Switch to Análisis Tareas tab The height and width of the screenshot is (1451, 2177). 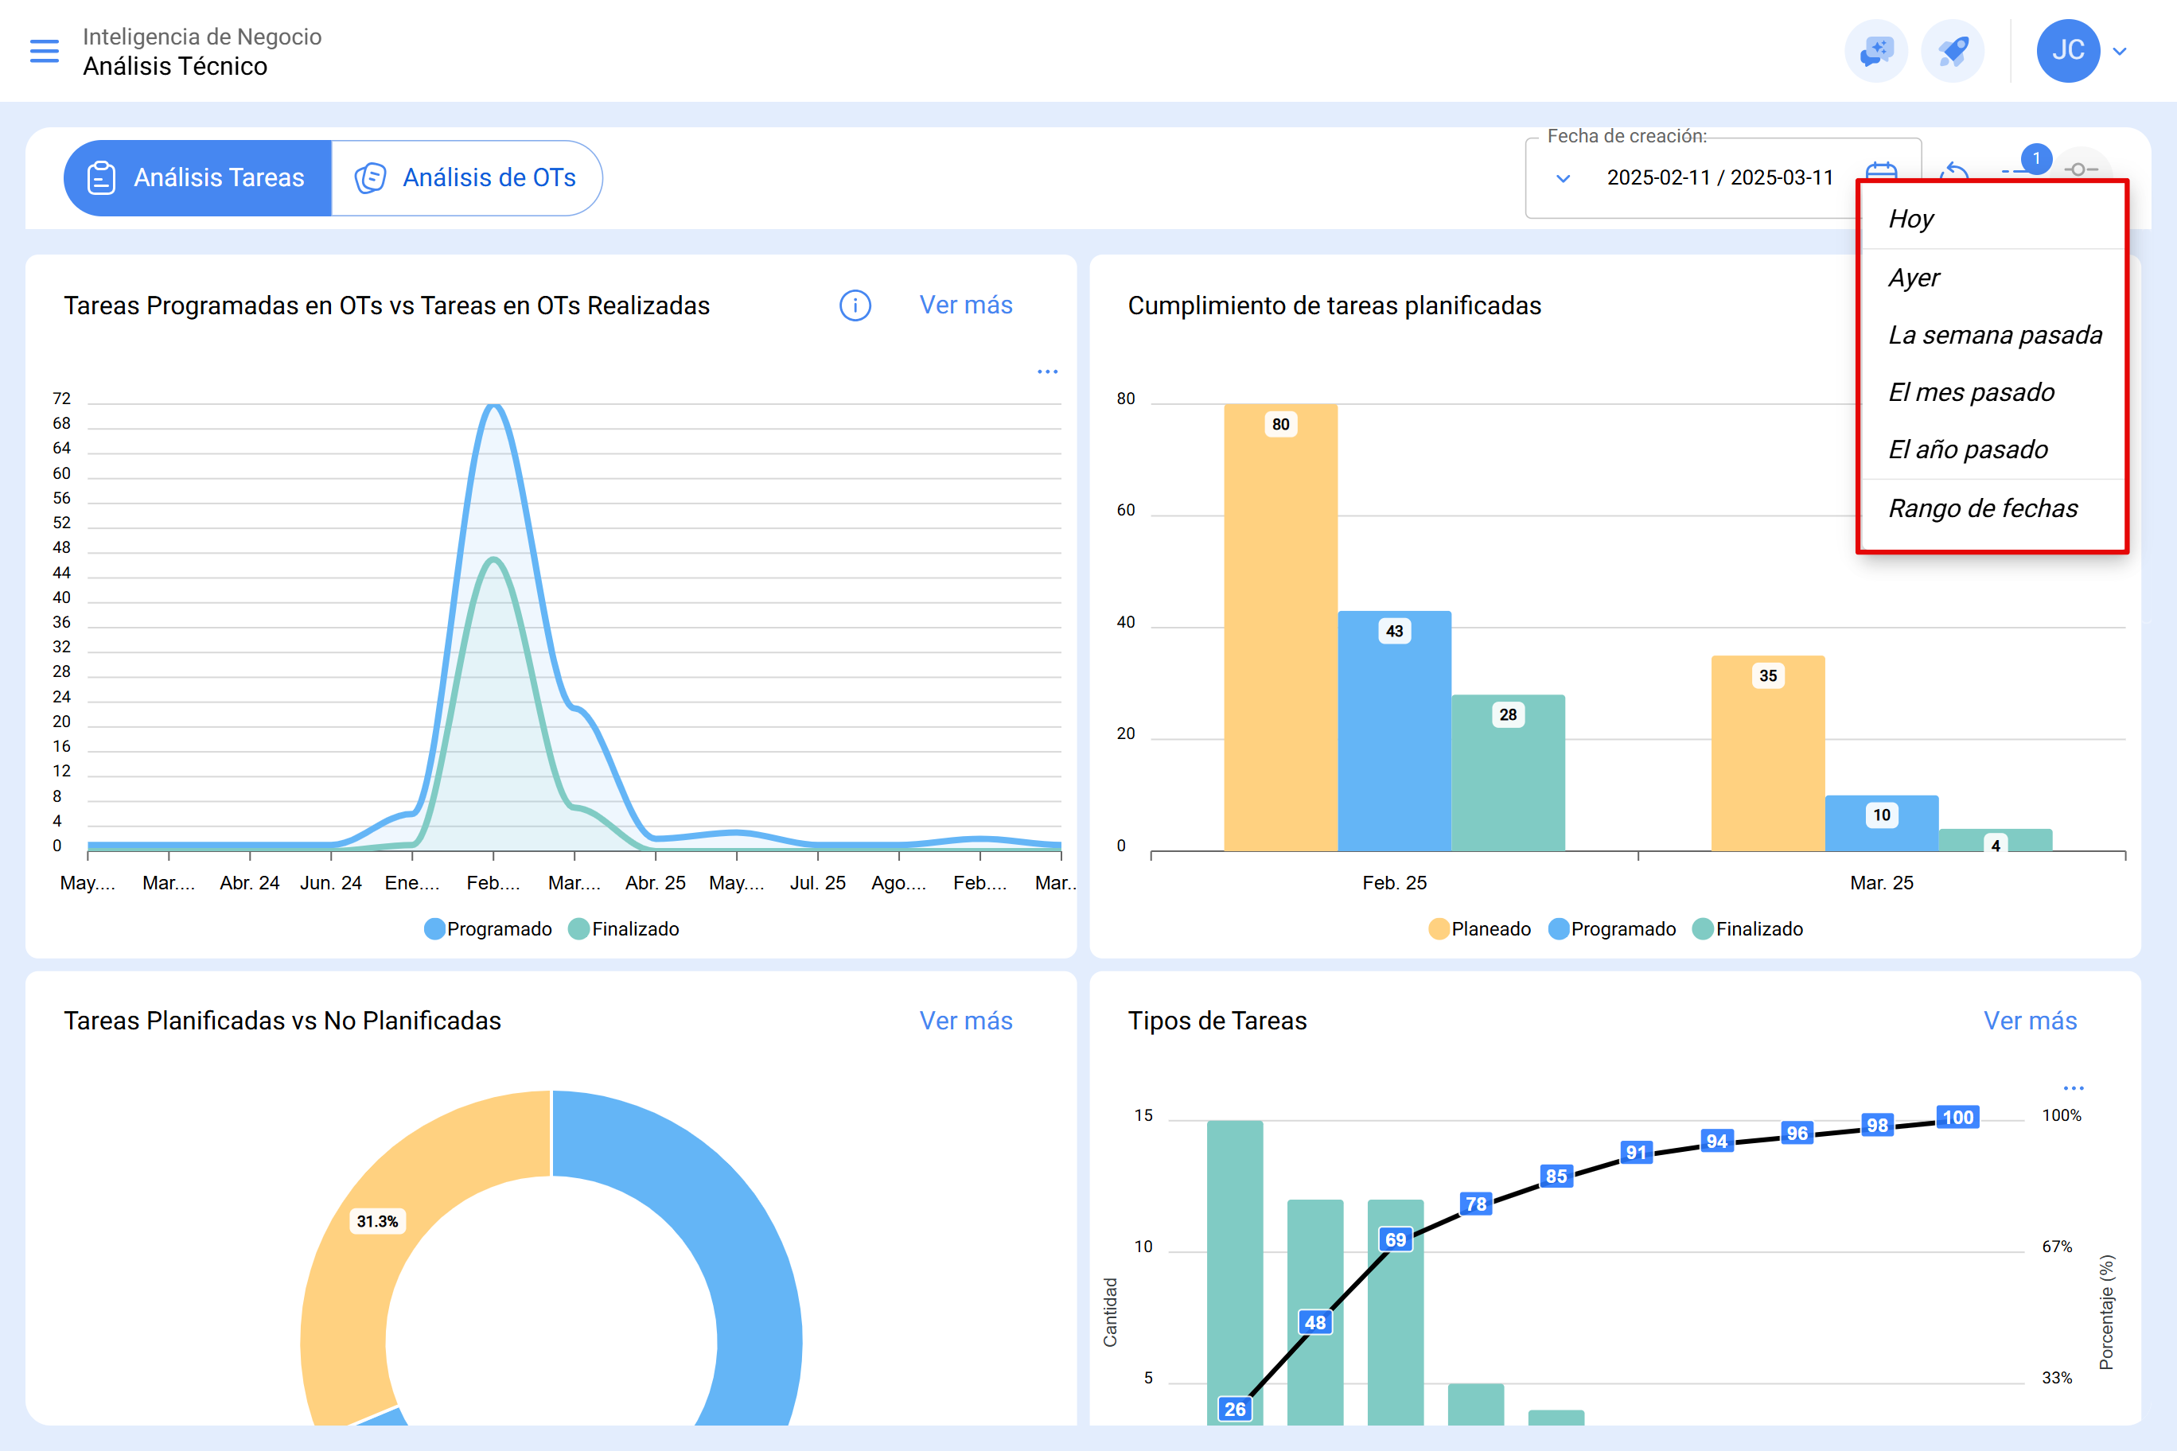tap(198, 177)
